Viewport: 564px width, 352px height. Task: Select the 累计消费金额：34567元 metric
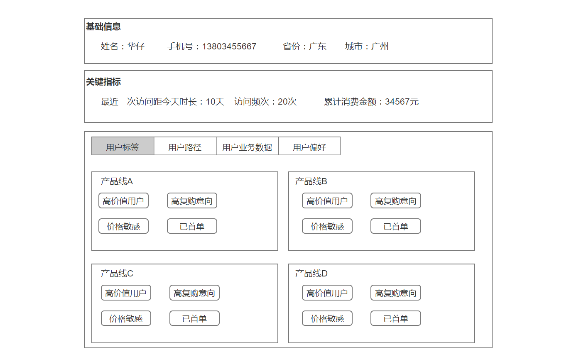pos(371,102)
